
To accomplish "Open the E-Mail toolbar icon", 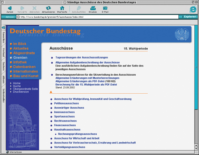I will coord(105,8).
